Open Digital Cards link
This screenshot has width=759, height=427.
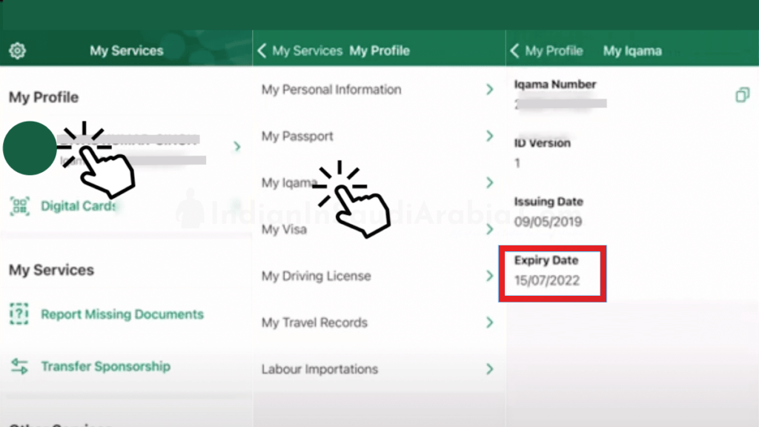[x=78, y=206]
